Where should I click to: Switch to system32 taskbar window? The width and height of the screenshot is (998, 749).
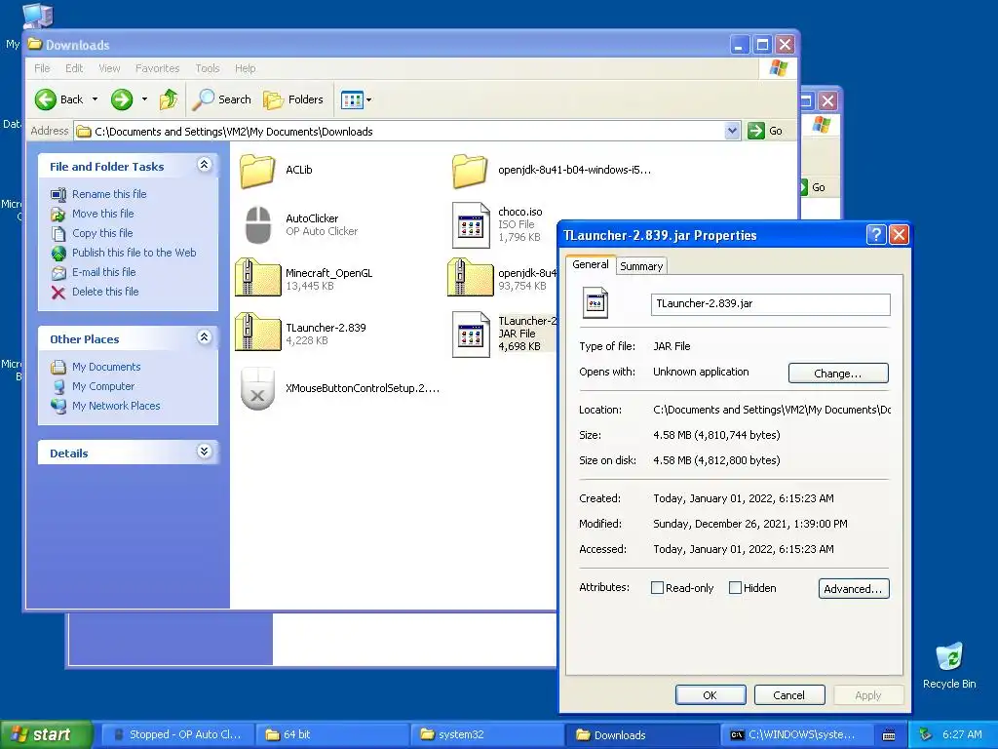[x=486, y=735]
